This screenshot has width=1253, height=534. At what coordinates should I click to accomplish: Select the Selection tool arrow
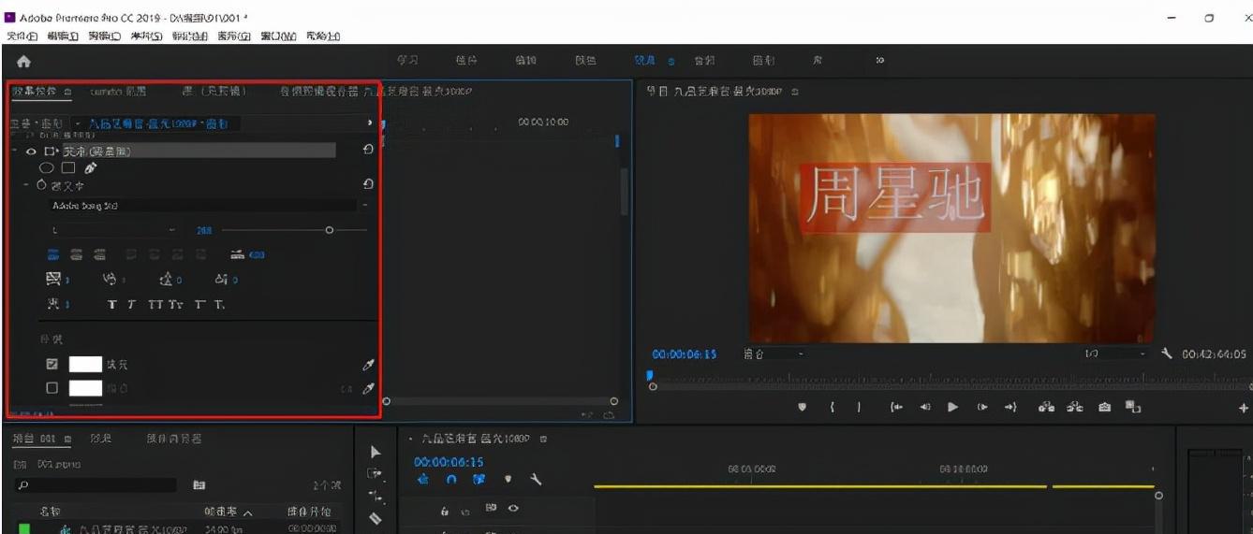[376, 451]
